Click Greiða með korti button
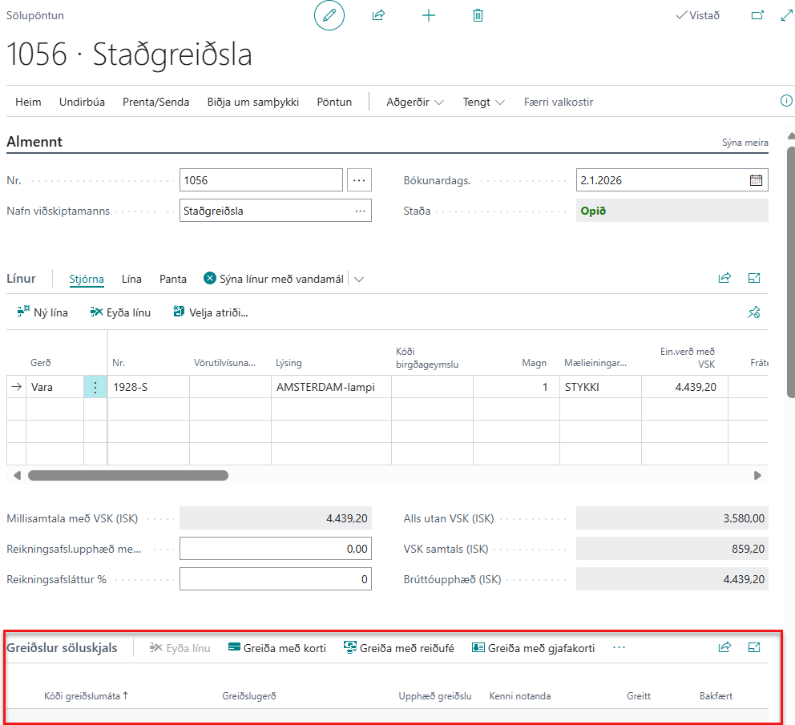Image resolution: width=795 pixels, height=725 pixels. (x=276, y=648)
